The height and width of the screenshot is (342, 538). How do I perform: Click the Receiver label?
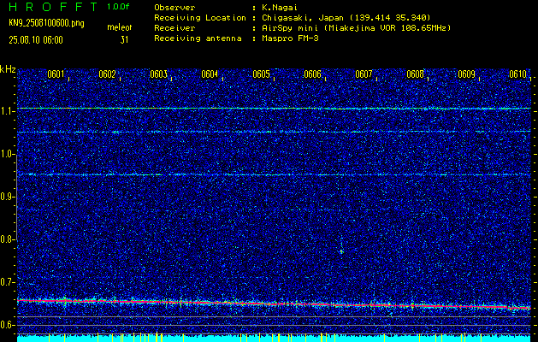pos(174,27)
